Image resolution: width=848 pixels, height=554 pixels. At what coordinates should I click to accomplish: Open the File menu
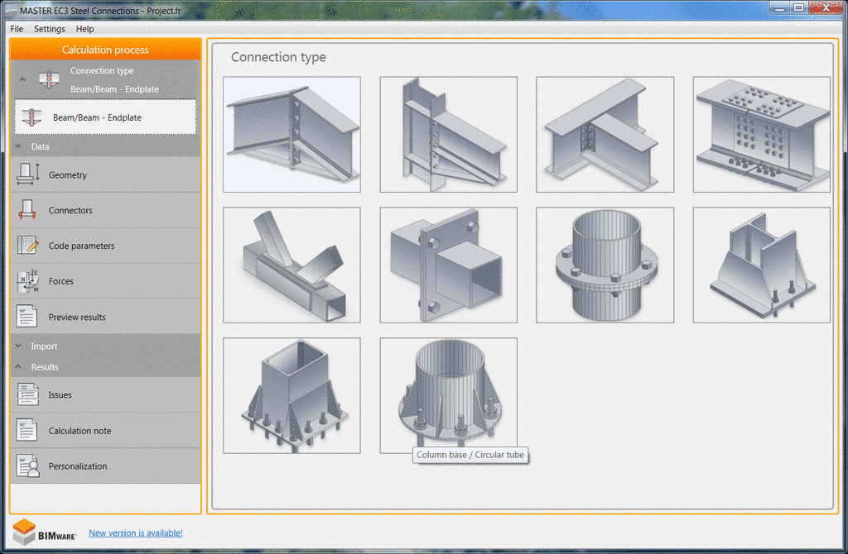[17, 29]
